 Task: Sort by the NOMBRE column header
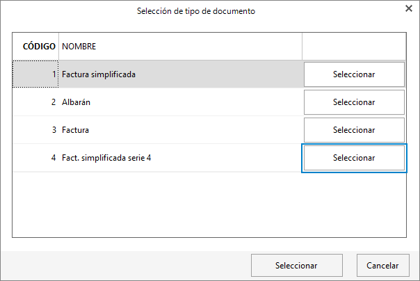180,47
